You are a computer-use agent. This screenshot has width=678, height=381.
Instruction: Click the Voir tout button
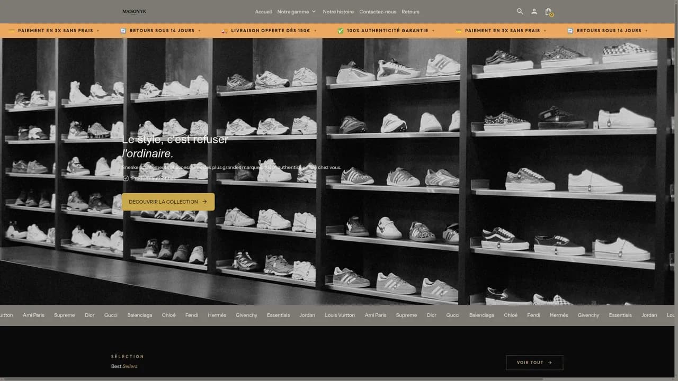tap(534, 362)
